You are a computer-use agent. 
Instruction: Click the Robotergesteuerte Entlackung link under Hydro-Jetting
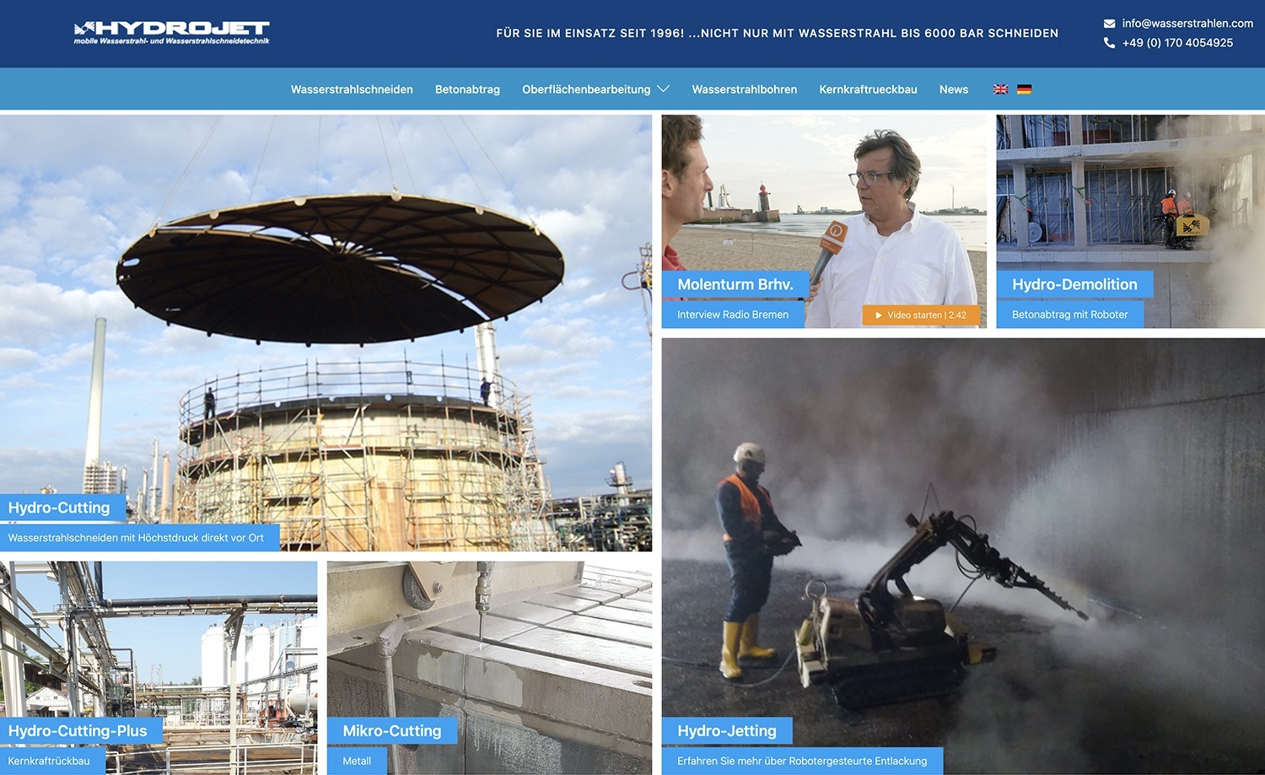803,760
